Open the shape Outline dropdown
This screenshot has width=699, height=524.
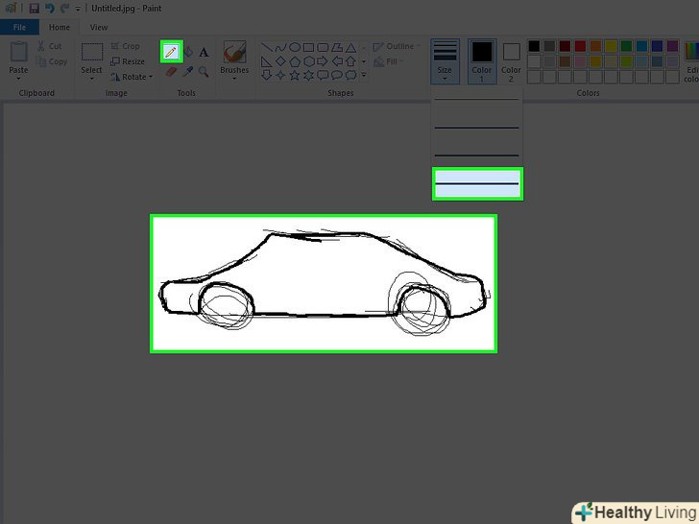(x=395, y=46)
